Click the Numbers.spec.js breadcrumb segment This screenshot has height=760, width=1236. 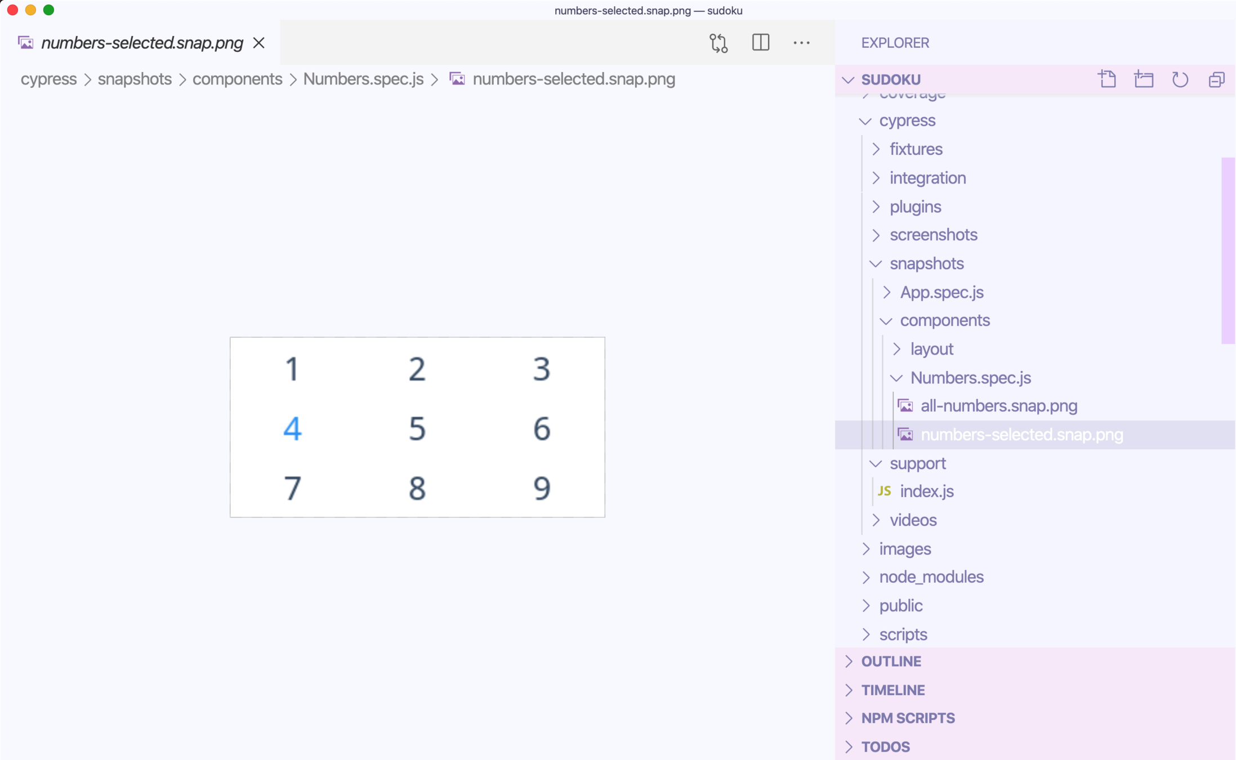click(363, 79)
